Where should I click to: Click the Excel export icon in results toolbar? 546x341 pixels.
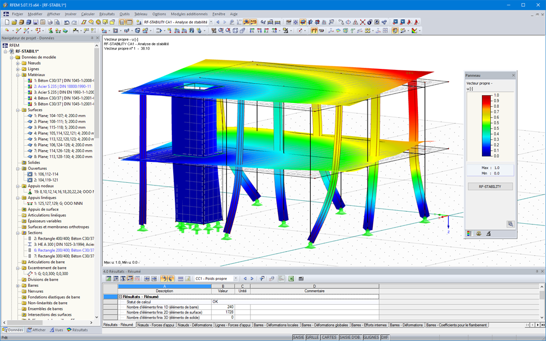click(x=291, y=278)
